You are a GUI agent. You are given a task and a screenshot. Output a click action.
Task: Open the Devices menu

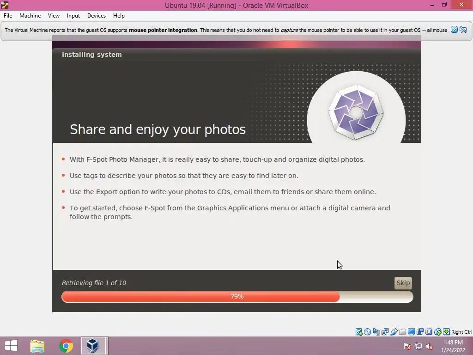(96, 16)
